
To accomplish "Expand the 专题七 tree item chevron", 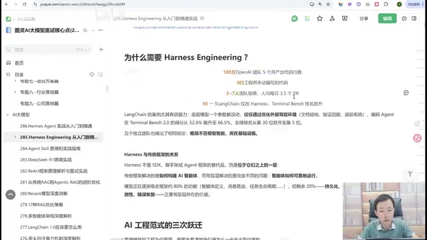I will (x=15, y=81).
